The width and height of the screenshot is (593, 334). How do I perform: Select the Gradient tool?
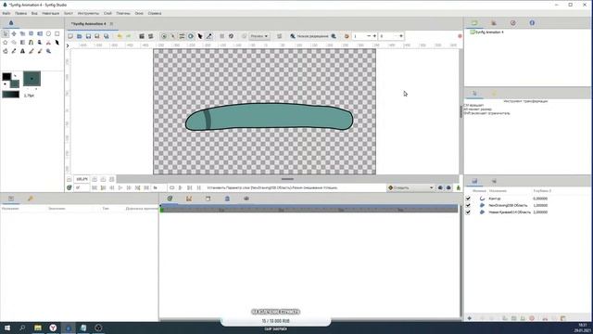tap(22, 43)
